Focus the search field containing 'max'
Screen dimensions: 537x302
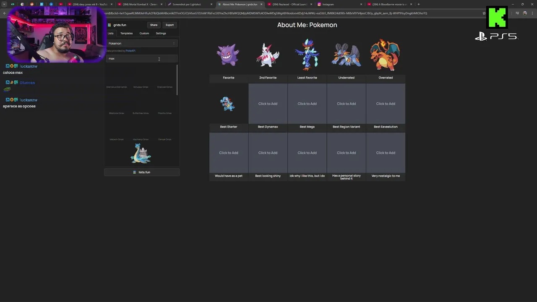pyautogui.click(x=142, y=58)
